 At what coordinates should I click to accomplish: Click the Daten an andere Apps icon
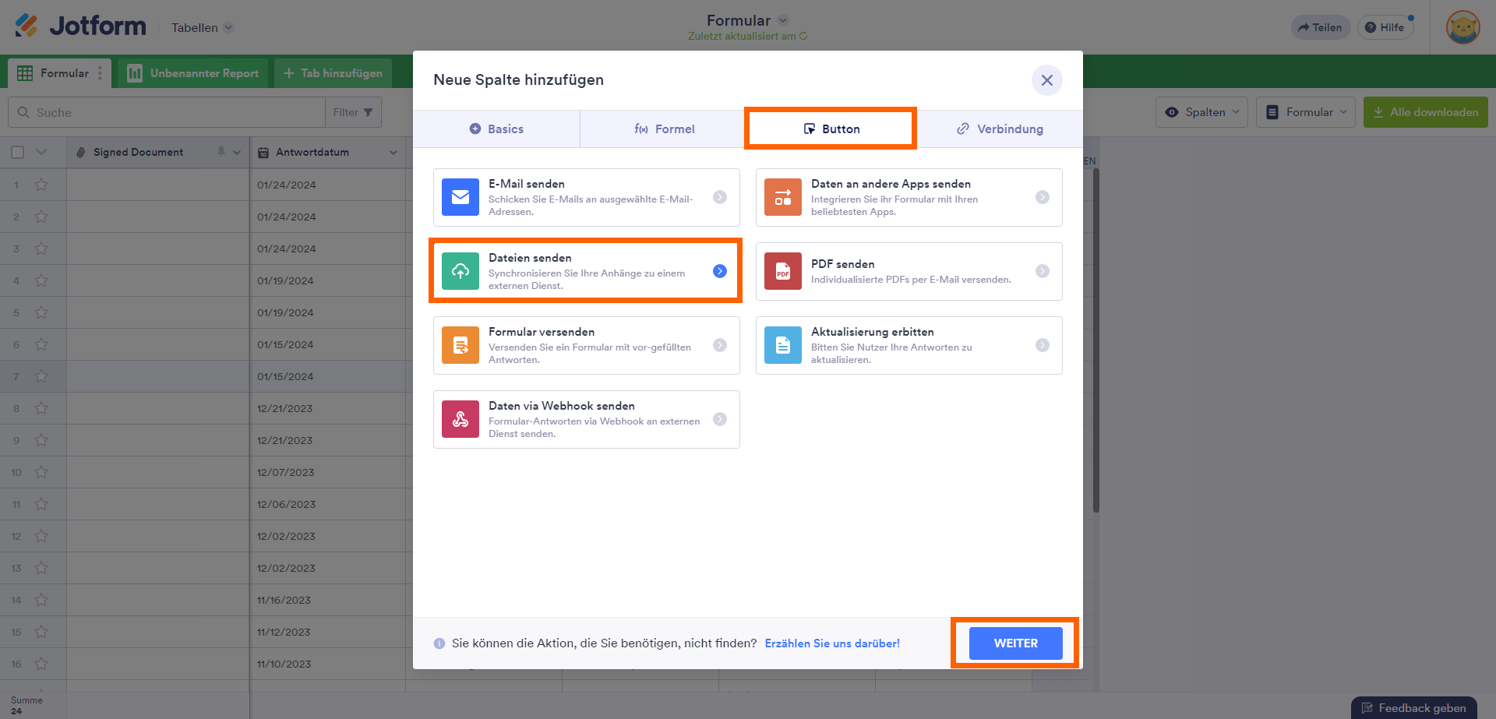pyautogui.click(x=783, y=197)
